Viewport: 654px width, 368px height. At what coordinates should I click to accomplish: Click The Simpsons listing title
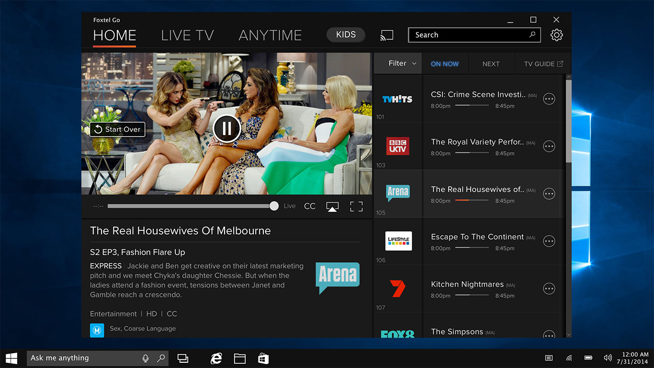(457, 332)
